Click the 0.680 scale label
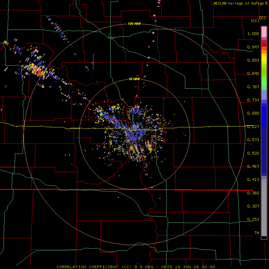This screenshot has height=269, width=269. pyautogui.click(x=253, y=113)
